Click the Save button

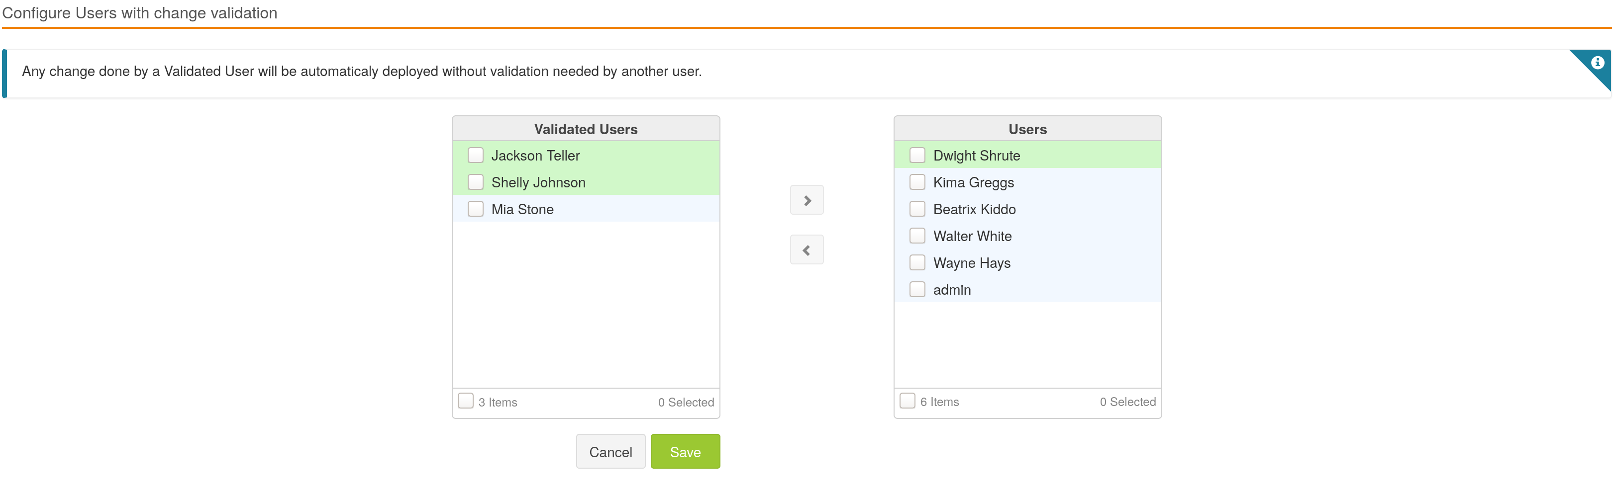coord(685,451)
